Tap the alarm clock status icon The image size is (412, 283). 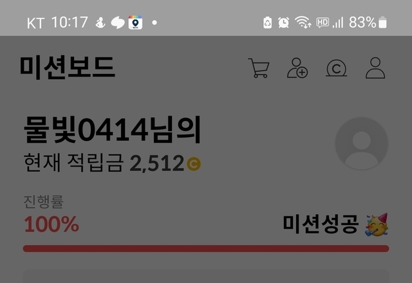[283, 23]
